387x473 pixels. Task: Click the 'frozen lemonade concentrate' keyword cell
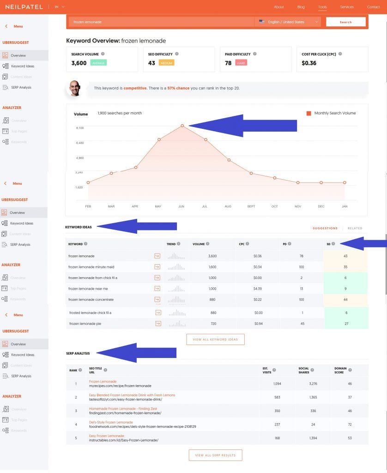(91, 299)
